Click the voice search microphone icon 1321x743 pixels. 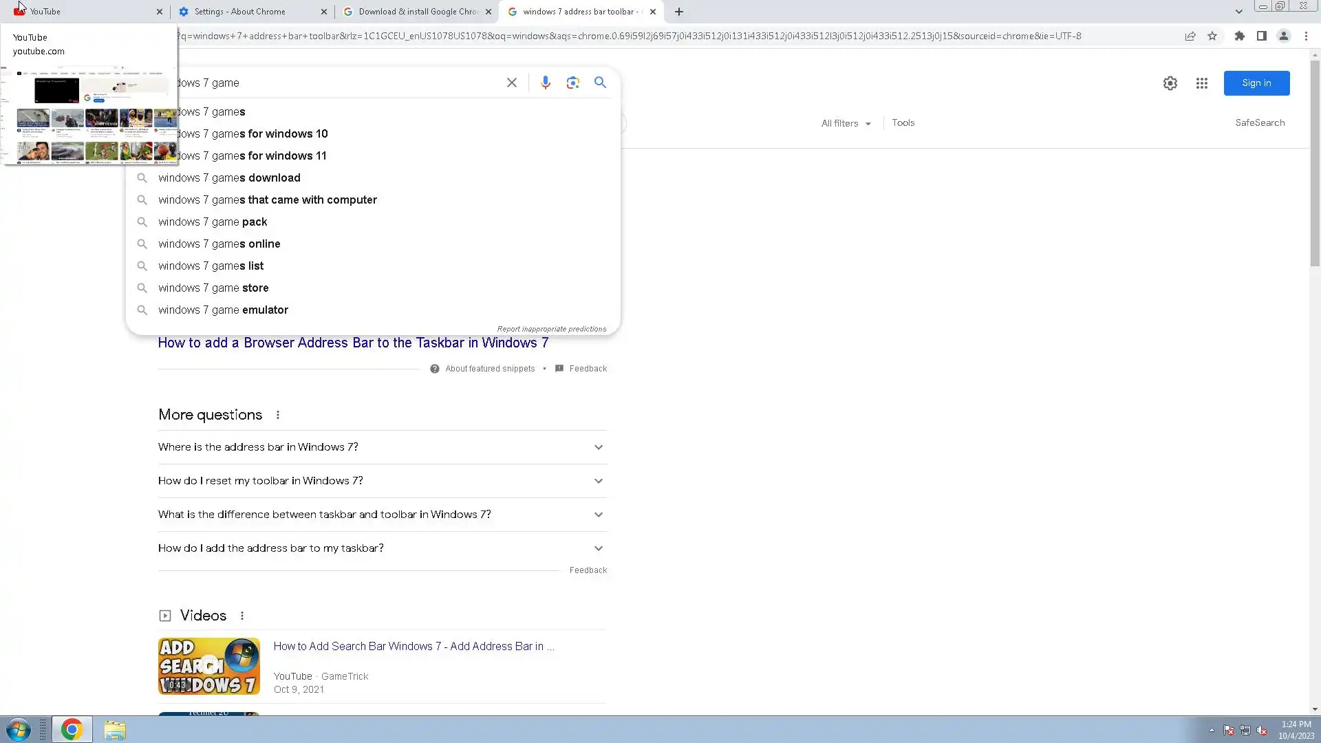(545, 83)
